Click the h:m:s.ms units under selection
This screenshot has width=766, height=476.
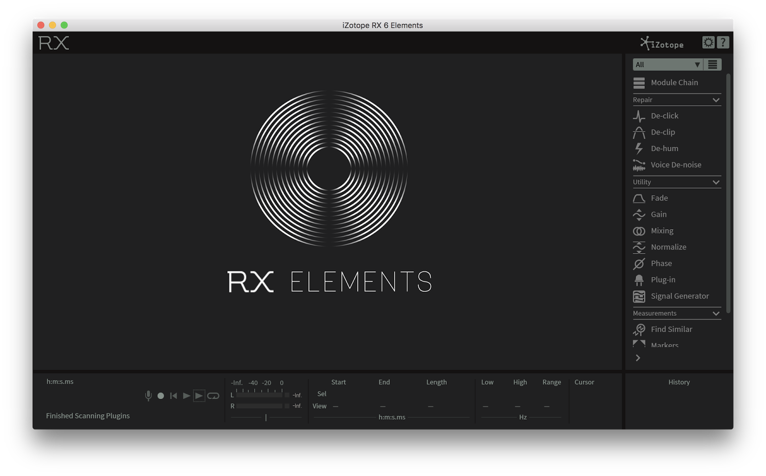tap(392, 417)
